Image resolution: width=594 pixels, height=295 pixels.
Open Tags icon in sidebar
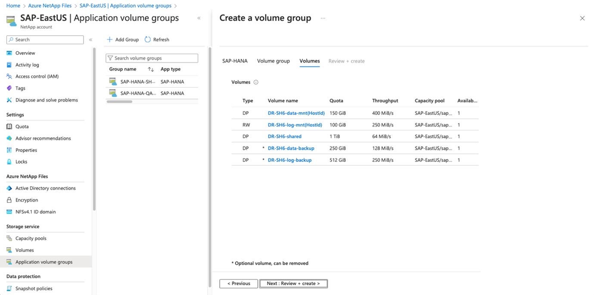point(9,88)
